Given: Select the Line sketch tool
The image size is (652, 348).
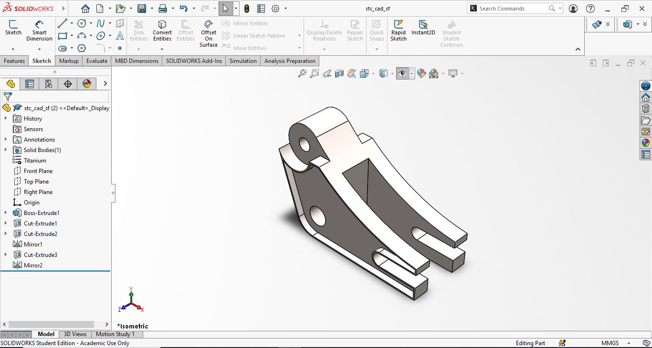Looking at the screenshot, I should point(63,23).
